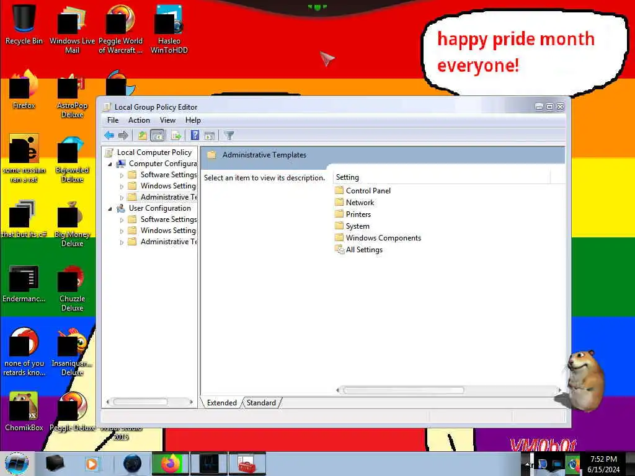Select the 'that but its c#' desktop icon
Screen dimensions: 635x476
24,219
